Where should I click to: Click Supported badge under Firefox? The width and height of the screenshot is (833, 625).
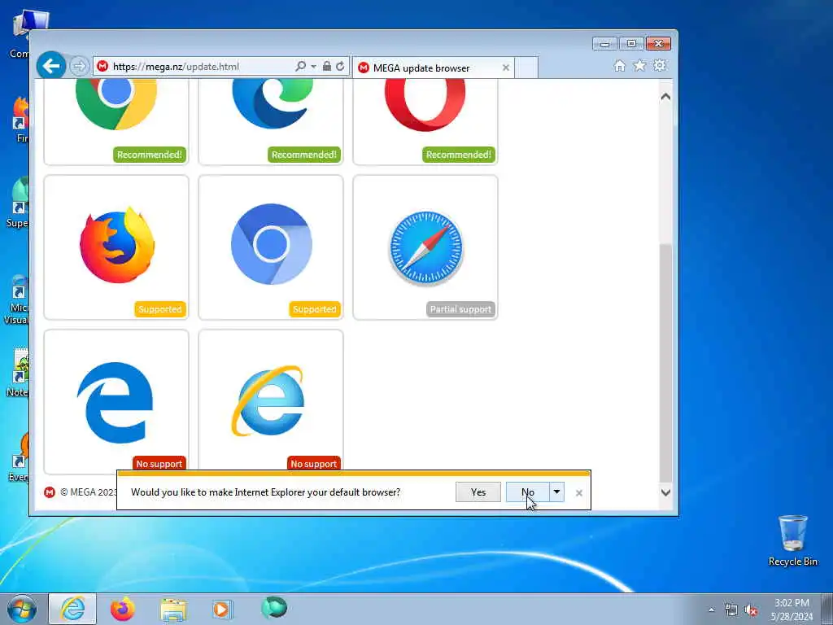160,309
